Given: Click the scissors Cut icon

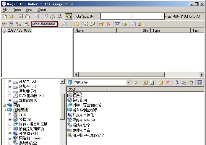Looking at the screenshot, I should point(177,82).
